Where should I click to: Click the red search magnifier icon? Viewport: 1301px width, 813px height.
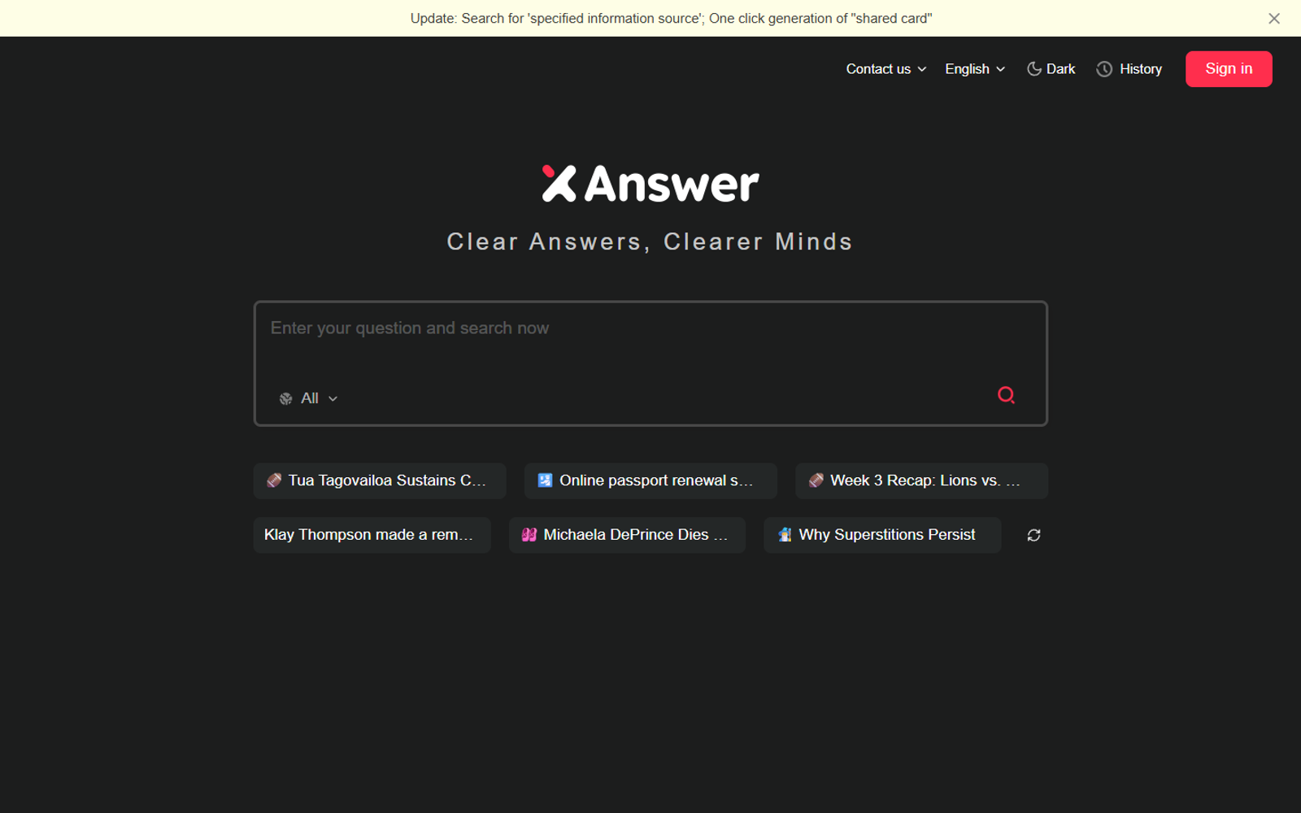click(x=1006, y=395)
